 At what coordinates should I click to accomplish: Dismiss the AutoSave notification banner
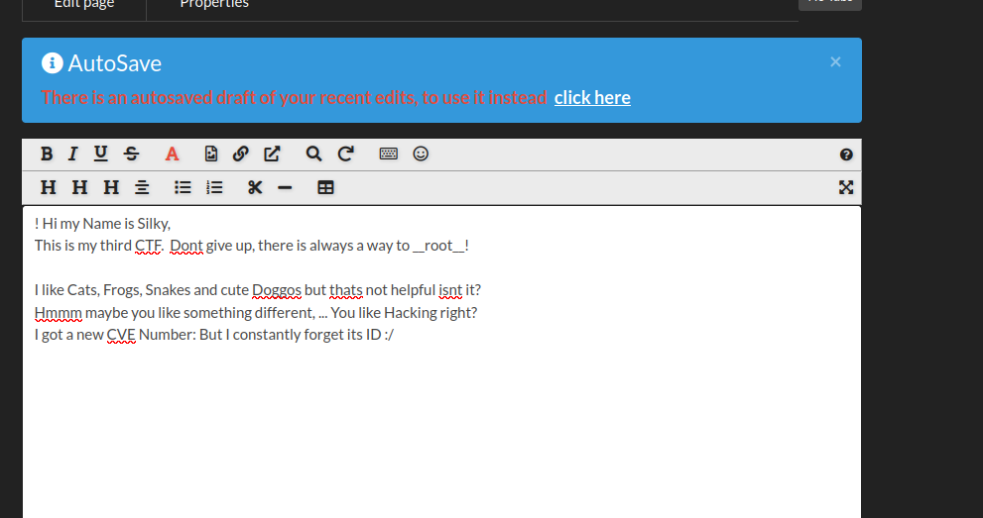(835, 61)
